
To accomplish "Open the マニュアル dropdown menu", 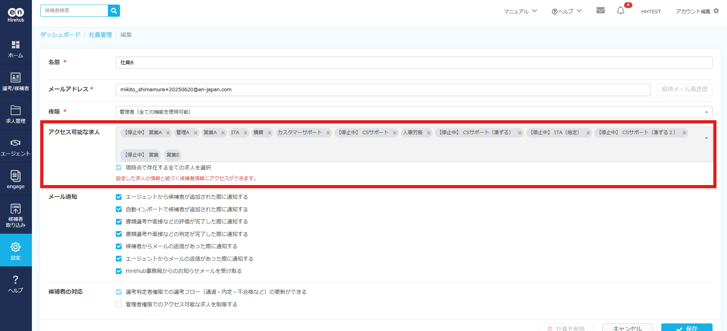I will click(520, 11).
